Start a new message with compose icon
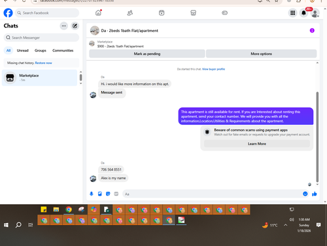This screenshot has width=327, height=246. (75, 26)
